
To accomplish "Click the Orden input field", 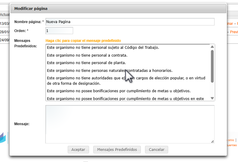I will [59, 31].
